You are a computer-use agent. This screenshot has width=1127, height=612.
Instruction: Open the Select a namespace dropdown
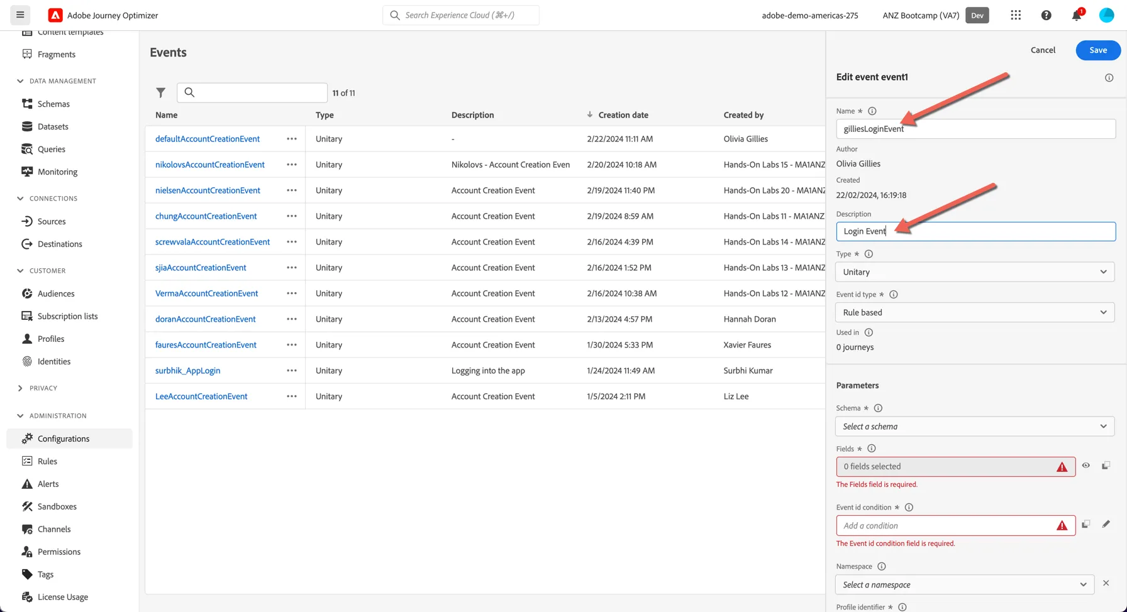pyautogui.click(x=965, y=585)
